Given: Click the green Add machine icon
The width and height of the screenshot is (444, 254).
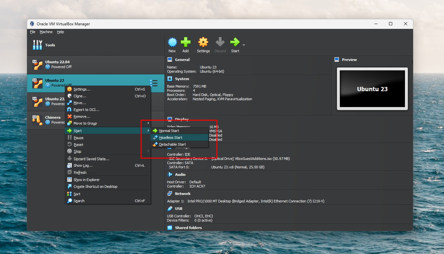Looking at the screenshot, I should (186, 42).
